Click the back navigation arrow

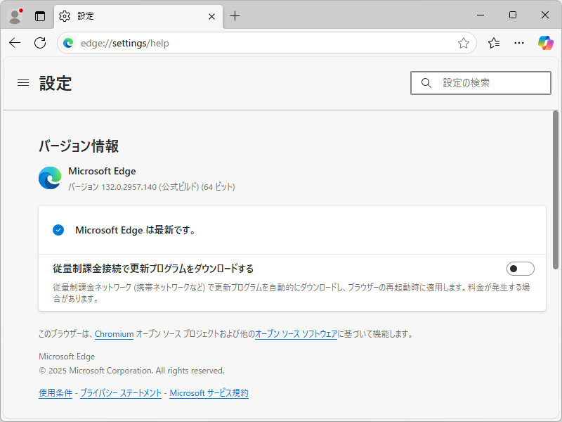coord(14,43)
